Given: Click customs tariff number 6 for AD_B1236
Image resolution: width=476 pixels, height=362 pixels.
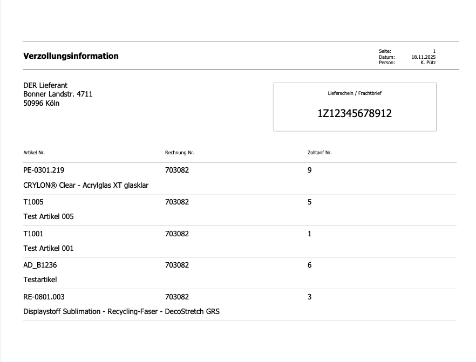Looking at the screenshot, I should [x=310, y=265].
